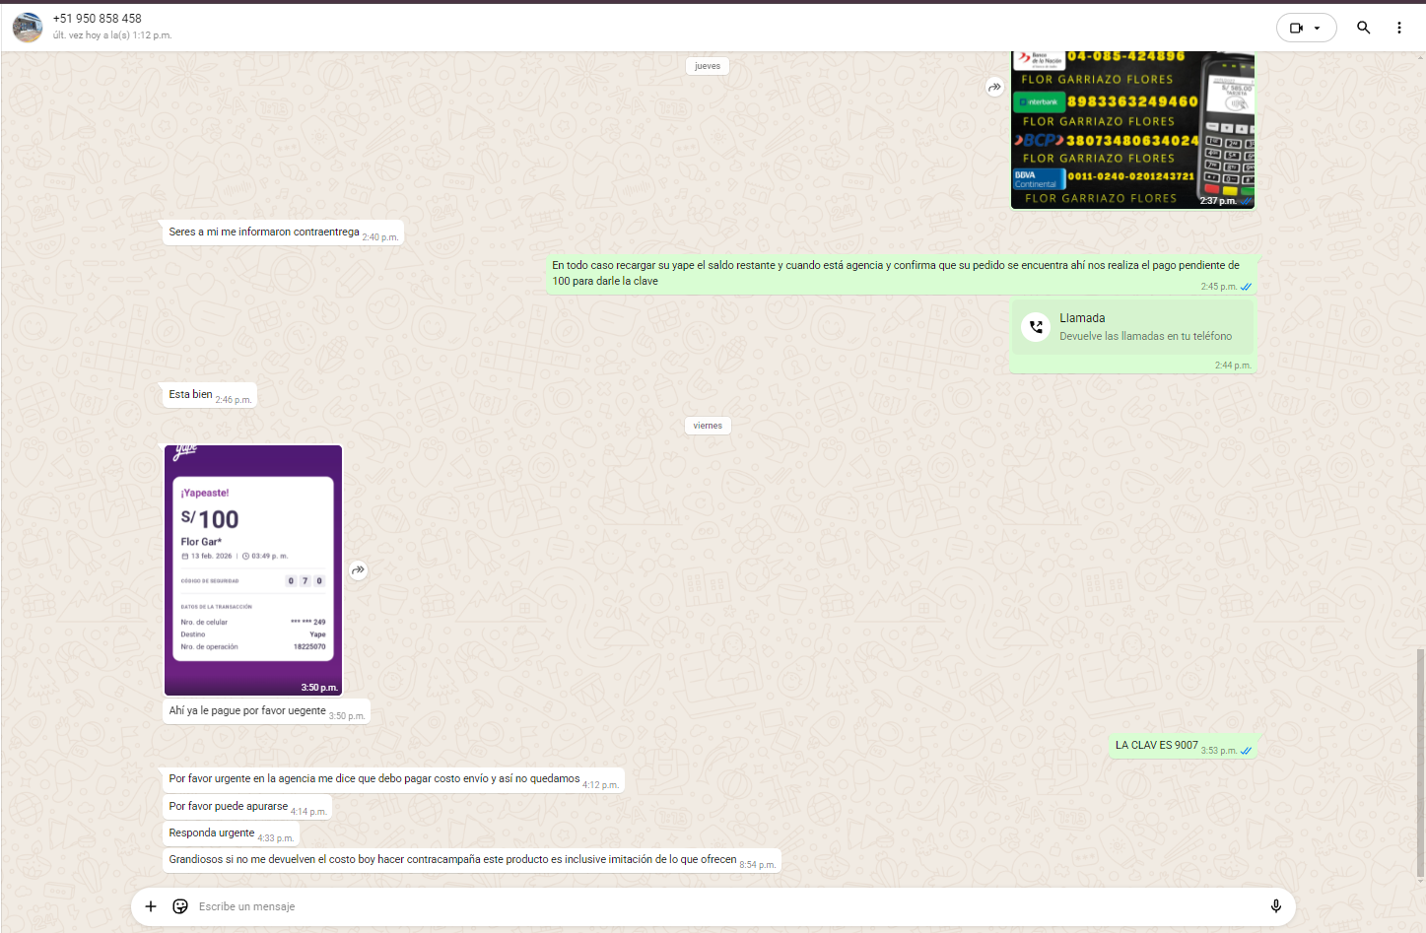The image size is (1426, 933).
Task: Open the three-dot chat menu
Action: pyautogui.click(x=1398, y=28)
